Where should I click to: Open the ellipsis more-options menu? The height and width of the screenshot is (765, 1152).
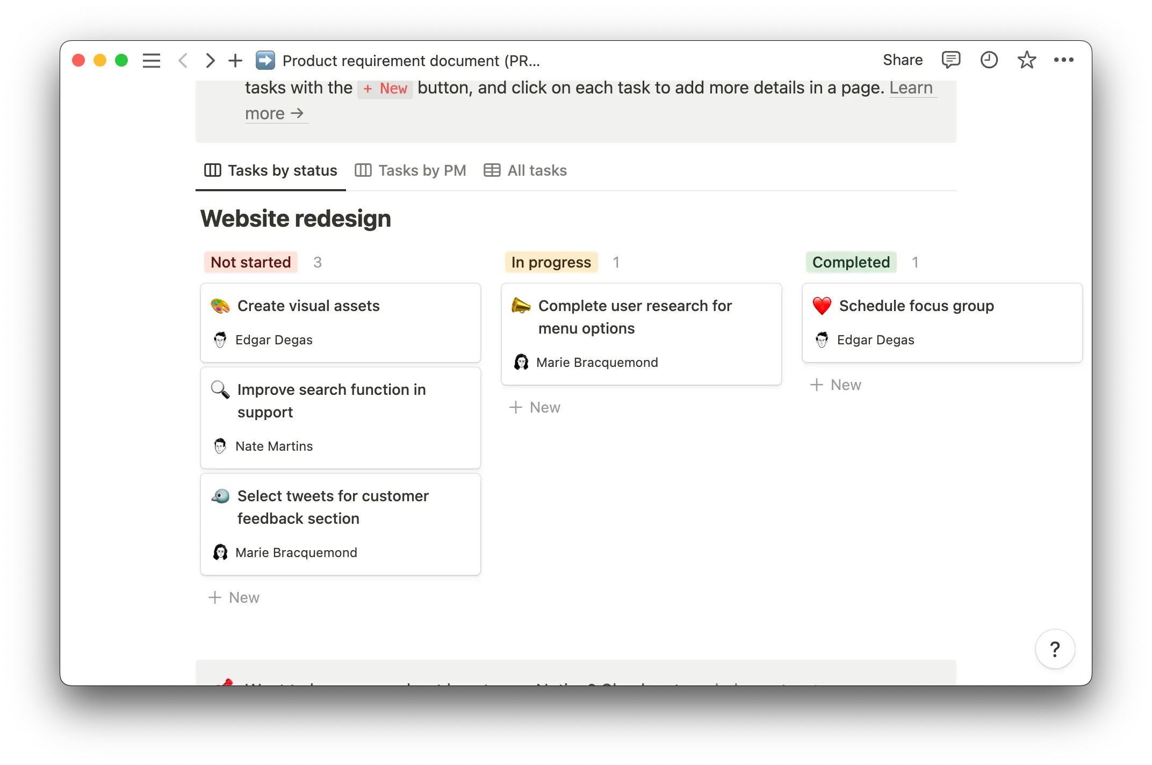coord(1064,60)
